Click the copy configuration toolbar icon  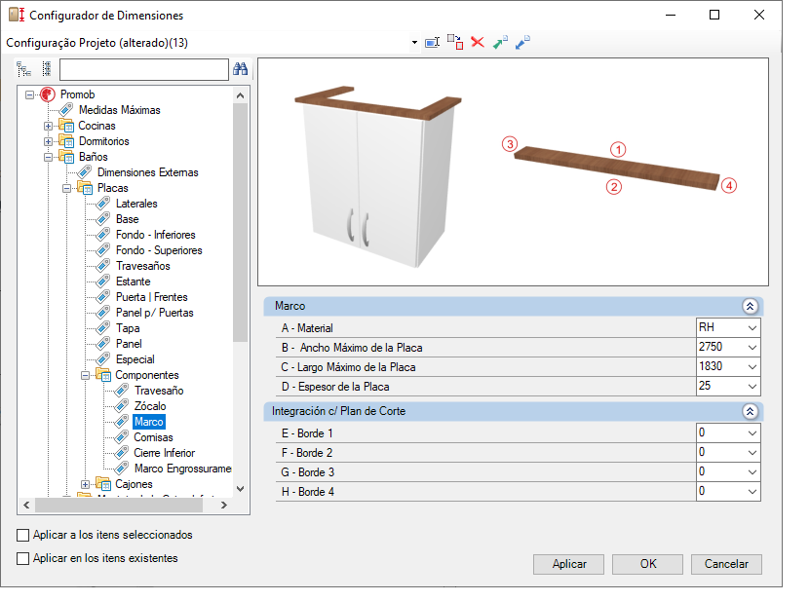[x=455, y=42]
